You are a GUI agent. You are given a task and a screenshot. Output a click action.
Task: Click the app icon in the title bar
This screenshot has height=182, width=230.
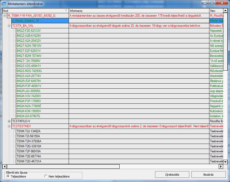[4, 4]
